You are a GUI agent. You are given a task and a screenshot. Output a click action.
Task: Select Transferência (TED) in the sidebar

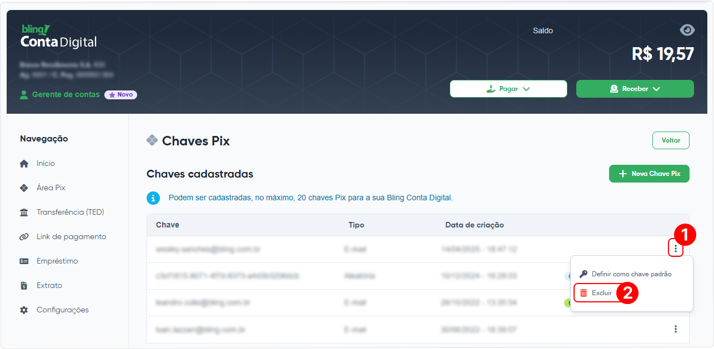(62, 213)
